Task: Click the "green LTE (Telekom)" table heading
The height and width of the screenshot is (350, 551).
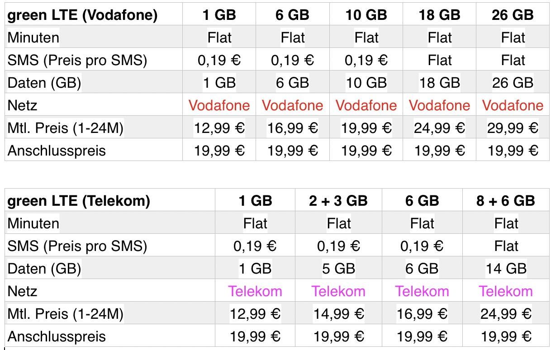Action: [x=79, y=201]
